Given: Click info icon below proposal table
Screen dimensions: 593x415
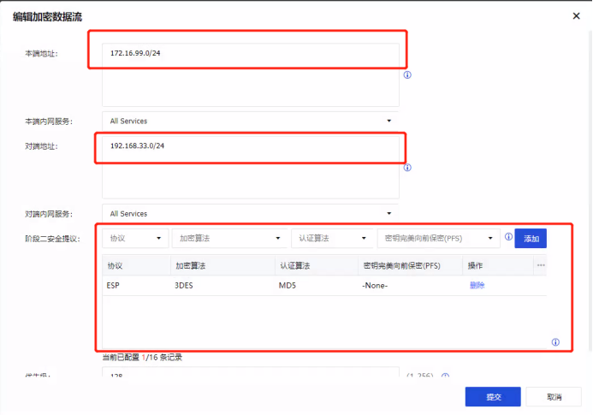Looking at the screenshot, I should (x=555, y=342).
